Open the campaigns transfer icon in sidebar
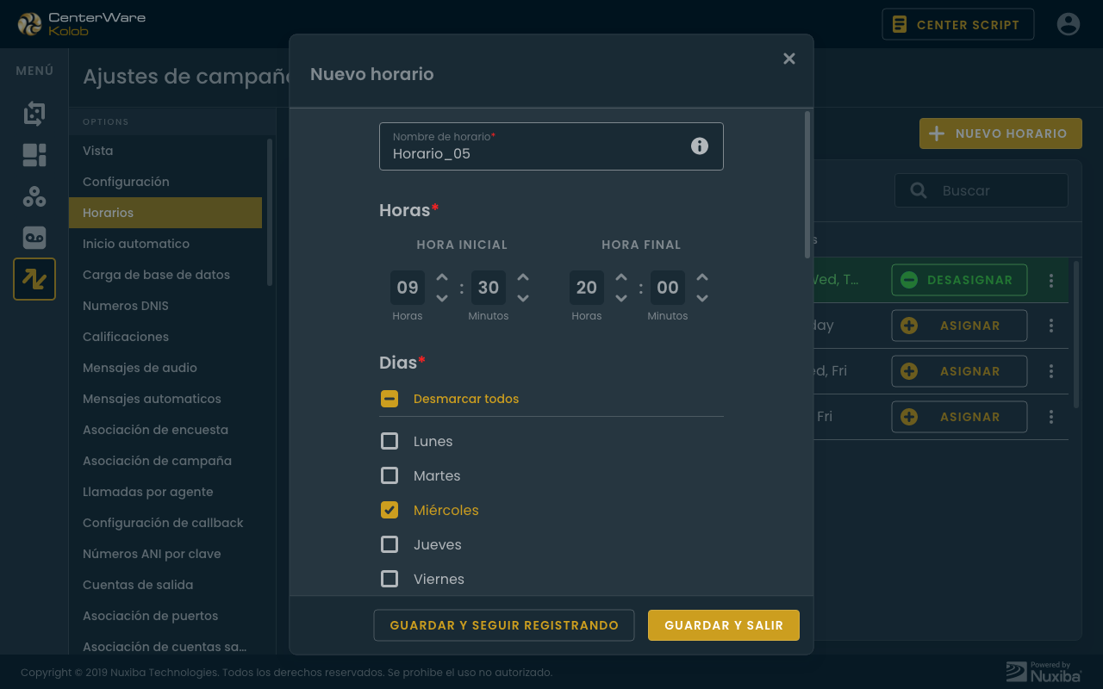The width and height of the screenshot is (1103, 689). point(34,114)
